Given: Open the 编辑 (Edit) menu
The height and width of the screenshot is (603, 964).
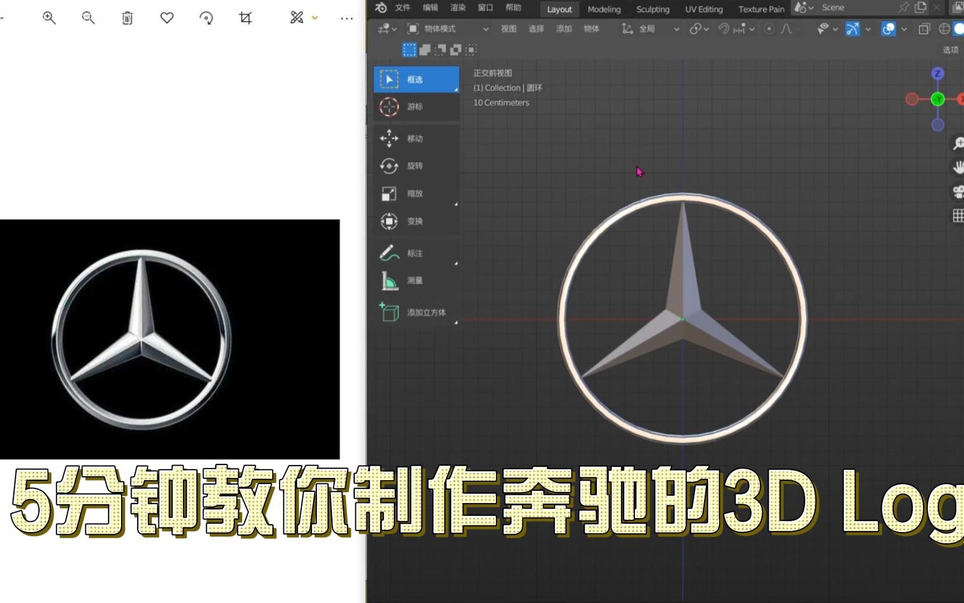Looking at the screenshot, I should (x=431, y=8).
